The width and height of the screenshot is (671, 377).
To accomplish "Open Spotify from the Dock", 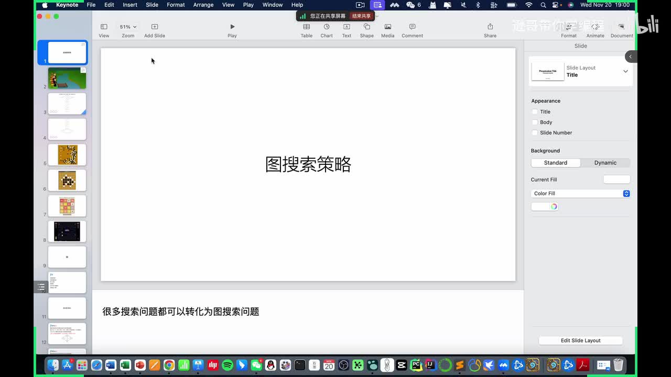I will (228, 365).
